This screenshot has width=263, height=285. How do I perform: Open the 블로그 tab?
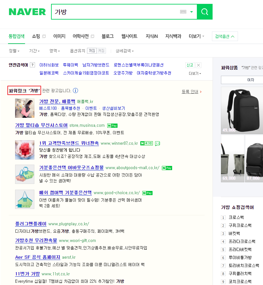click(108, 36)
